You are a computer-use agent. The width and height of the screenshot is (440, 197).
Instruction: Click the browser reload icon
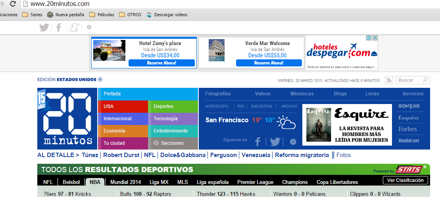coord(13,4)
